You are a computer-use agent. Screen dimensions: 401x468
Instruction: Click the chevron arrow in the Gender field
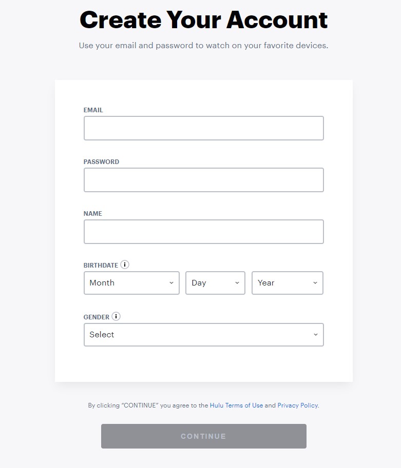tap(315, 335)
